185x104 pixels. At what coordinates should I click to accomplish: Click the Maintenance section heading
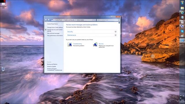(72, 35)
